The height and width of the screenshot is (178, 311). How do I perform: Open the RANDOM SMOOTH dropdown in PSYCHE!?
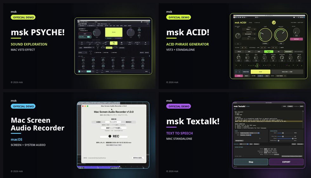pyautogui.click(x=89, y=47)
